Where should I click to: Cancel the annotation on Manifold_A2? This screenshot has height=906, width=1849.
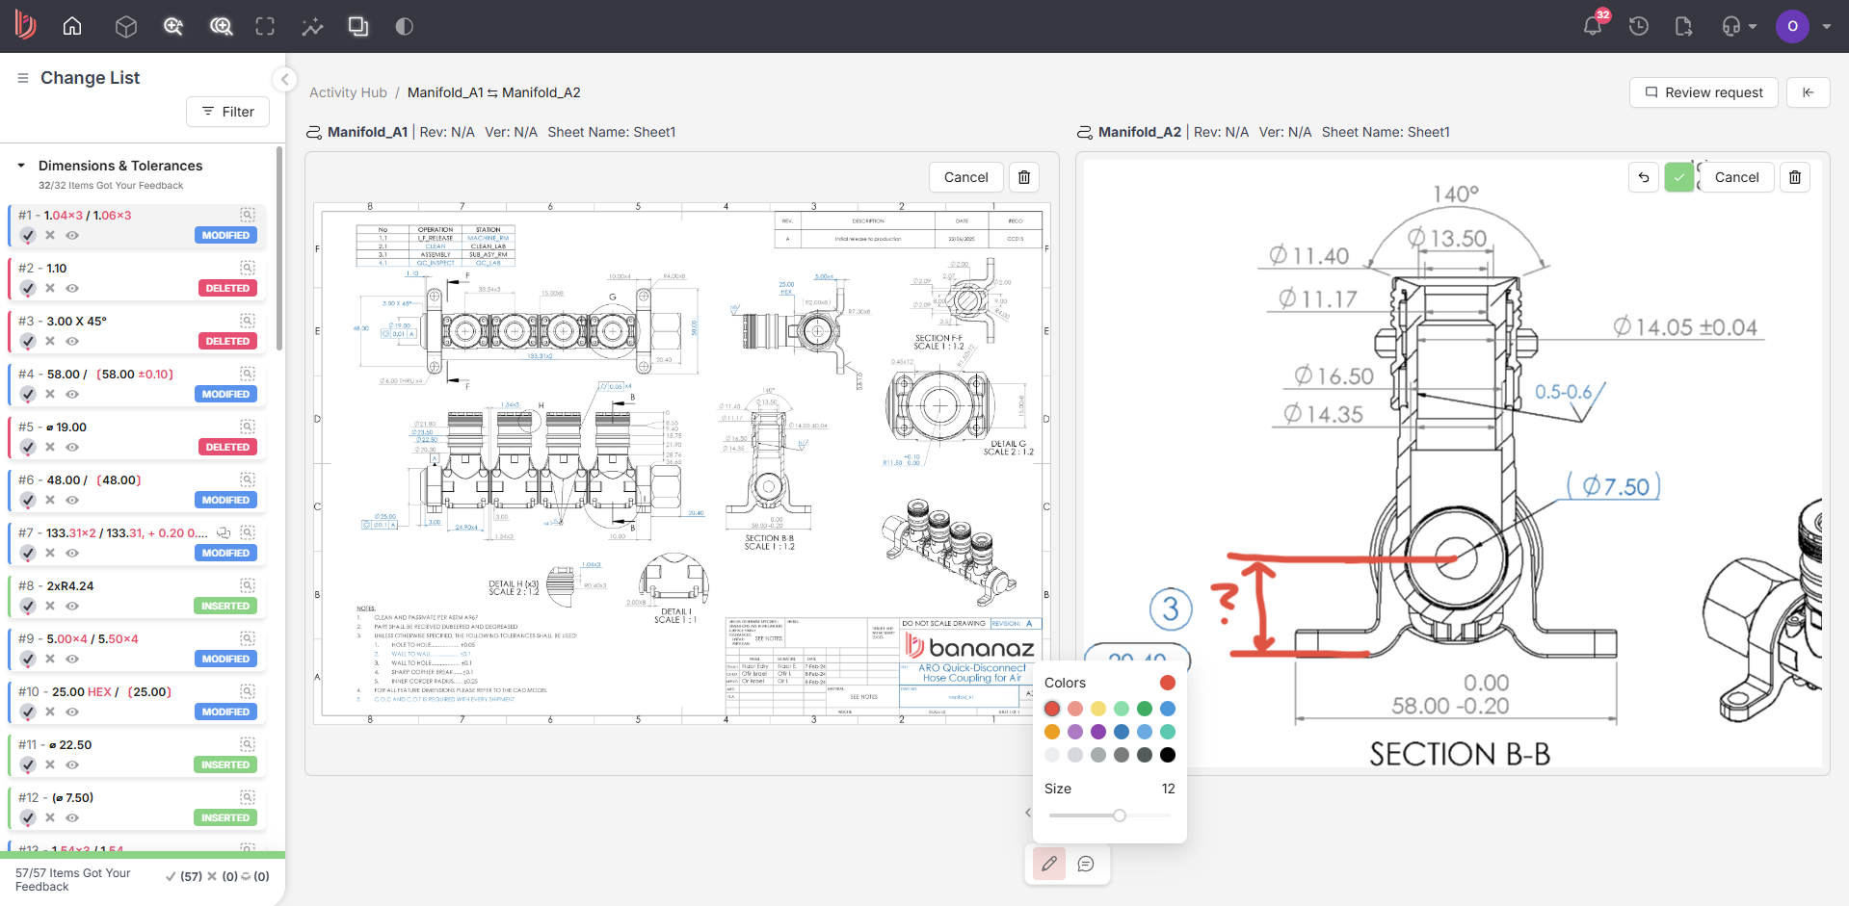[x=1737, y=177]
